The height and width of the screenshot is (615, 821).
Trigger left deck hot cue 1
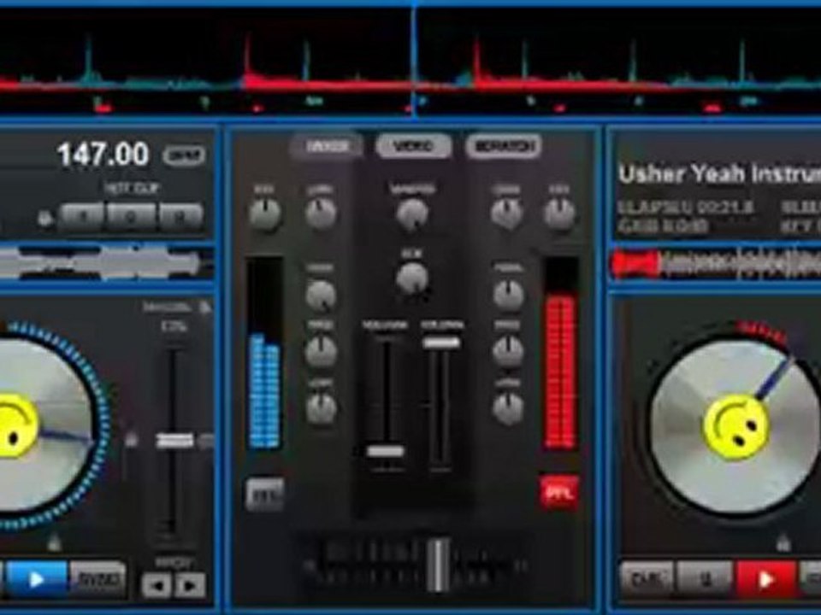tap(82, 216)
